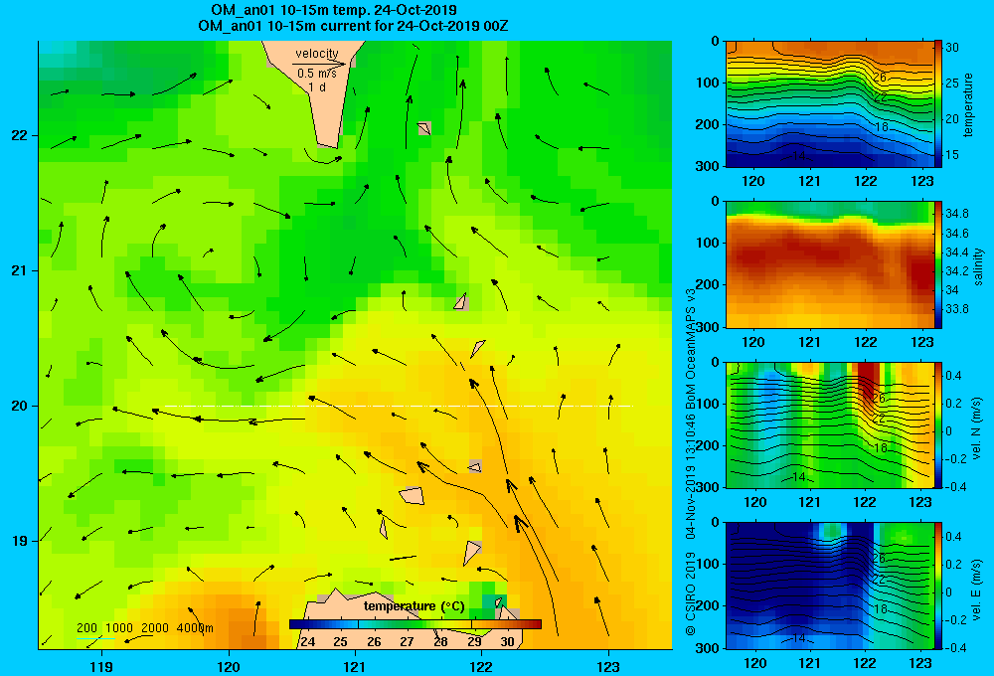Click the salinity section panel

pos(829,264)
